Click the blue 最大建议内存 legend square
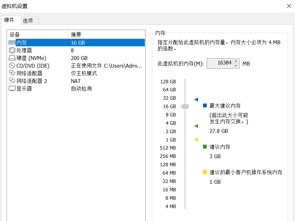The image size is (295, 221). pyautogui.click(x=205, y=105)
